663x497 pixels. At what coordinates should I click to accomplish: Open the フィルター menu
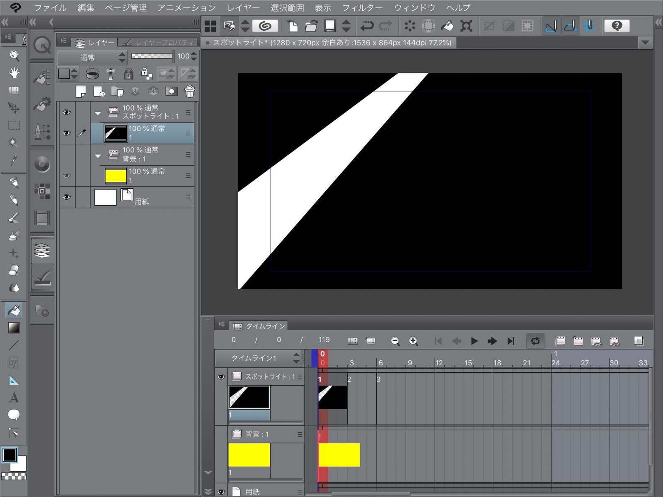tap(363, 8)
